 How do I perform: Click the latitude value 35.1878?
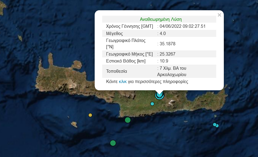pos(168,44)
